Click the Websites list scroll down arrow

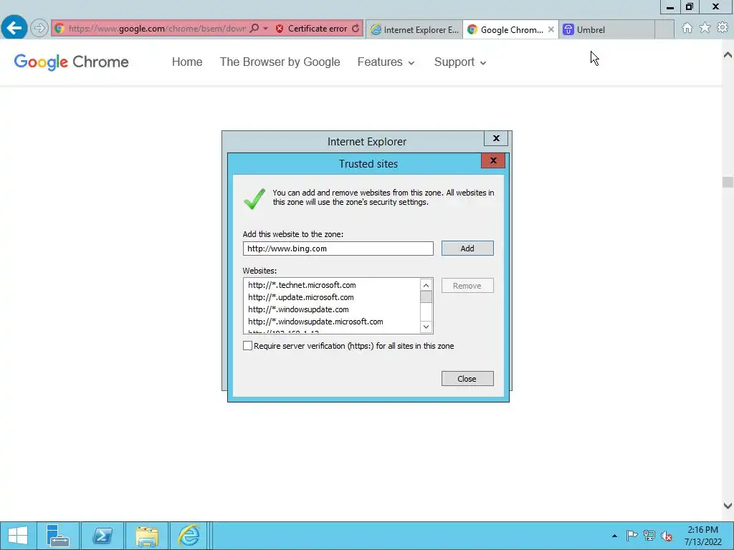426,327
